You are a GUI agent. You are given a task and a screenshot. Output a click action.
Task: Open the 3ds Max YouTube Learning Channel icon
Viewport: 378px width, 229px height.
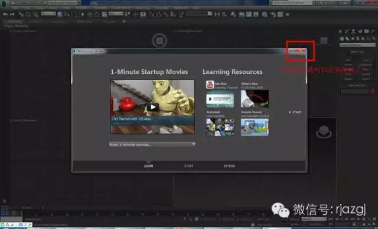(x=210, y=85)
